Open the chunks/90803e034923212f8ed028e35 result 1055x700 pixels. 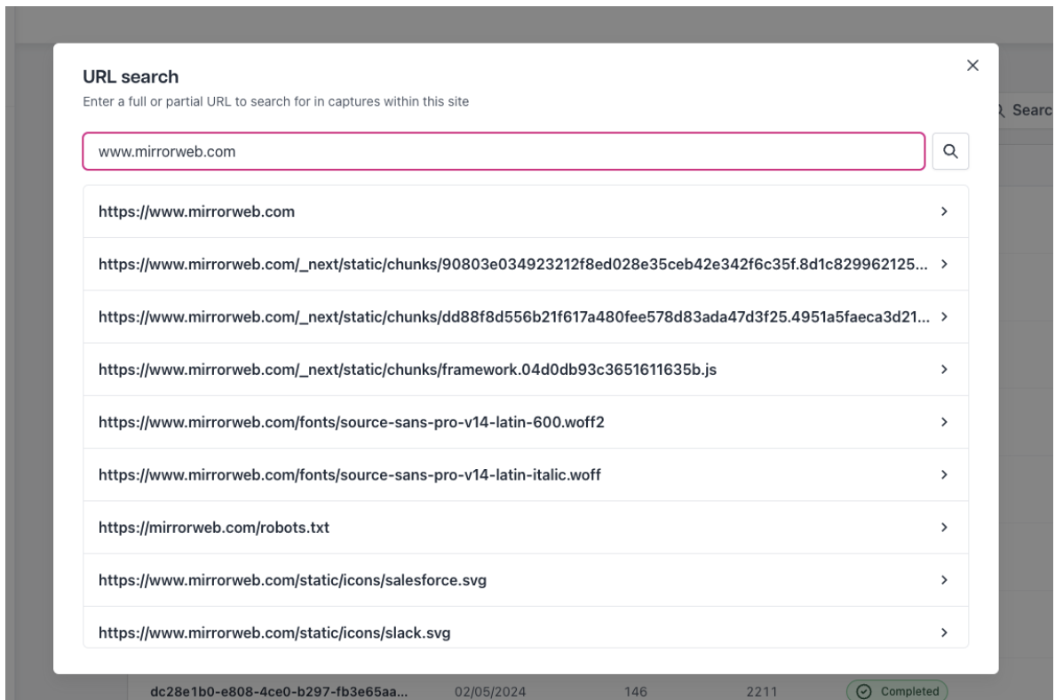click(526, 264)
